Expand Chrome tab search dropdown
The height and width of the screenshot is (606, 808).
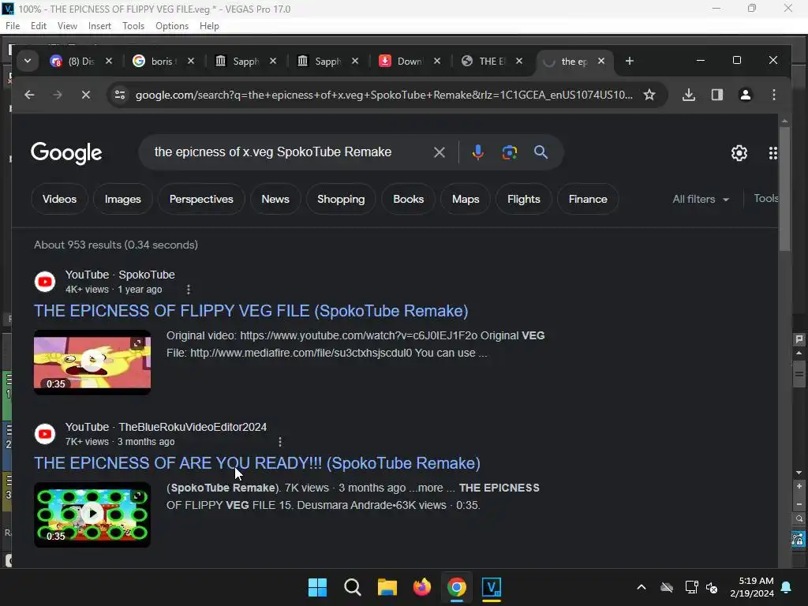coord(28,61)
